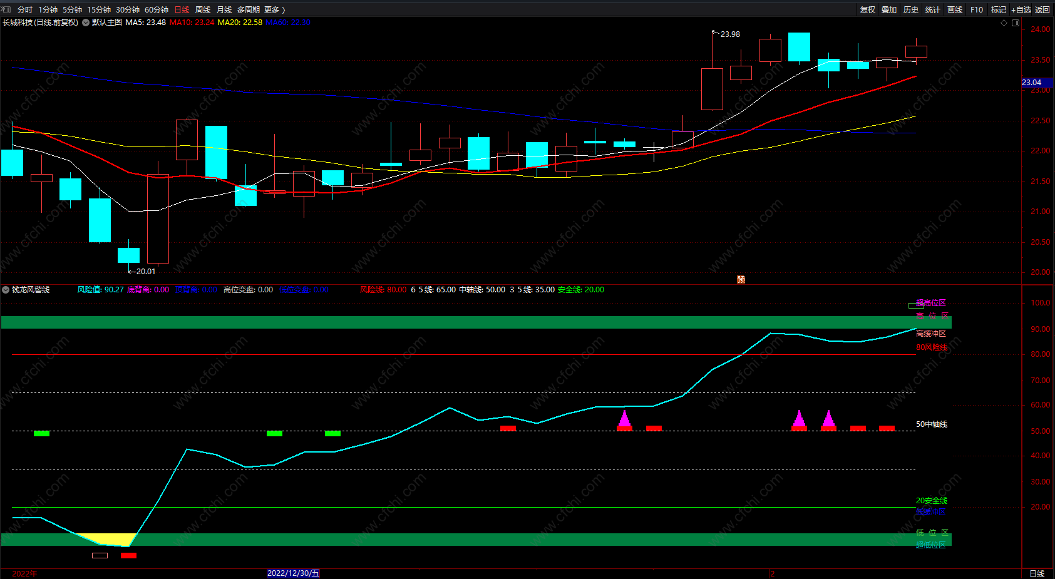Click the 风险线: 80.00 readout

[x=383, y=290]
